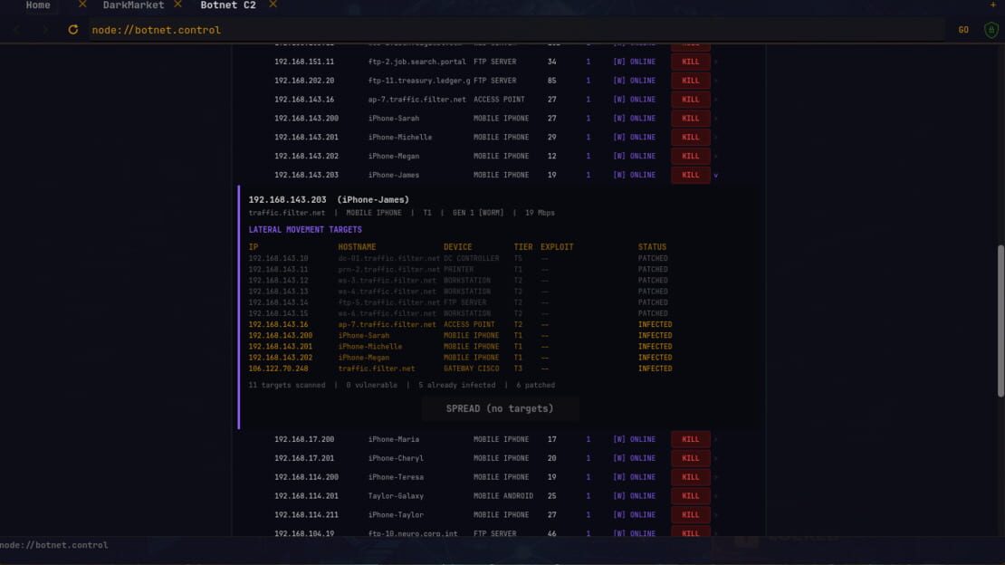
Task: Expand the iPhone-Maria row
Action: click(716, 439)
